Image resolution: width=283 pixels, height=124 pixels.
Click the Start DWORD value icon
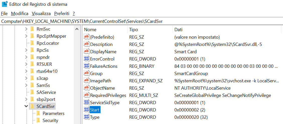tap(87, 110)
